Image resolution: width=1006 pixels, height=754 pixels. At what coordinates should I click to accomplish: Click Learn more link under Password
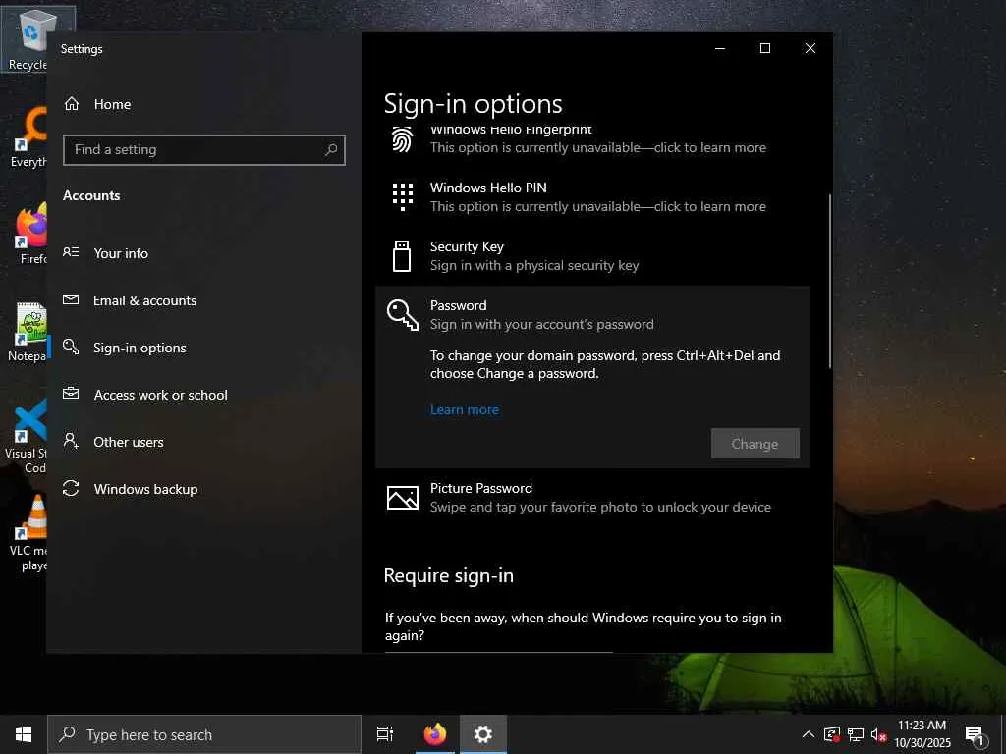point(465,409)
